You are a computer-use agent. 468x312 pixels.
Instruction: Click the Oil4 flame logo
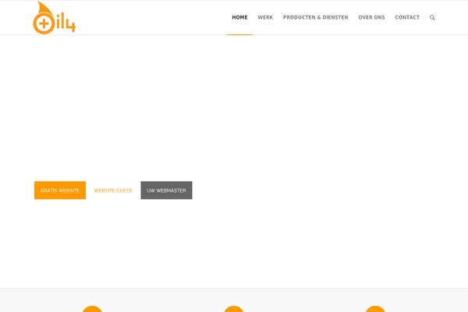[x=55, y=18]
